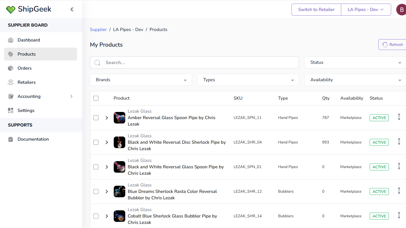This screenshot has width=406, height=228.
Task: Open the Types filter dropdown
Action: click(248, 80)
